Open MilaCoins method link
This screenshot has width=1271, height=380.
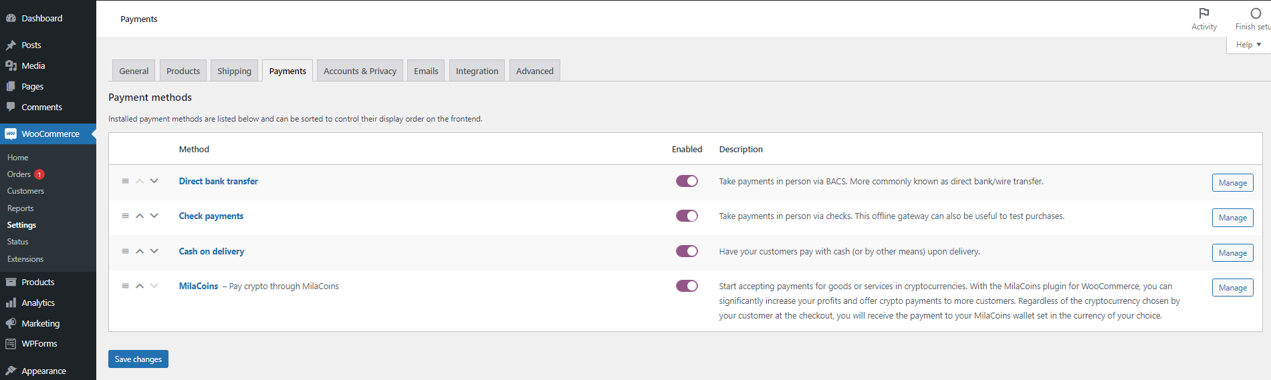point(199,286)
